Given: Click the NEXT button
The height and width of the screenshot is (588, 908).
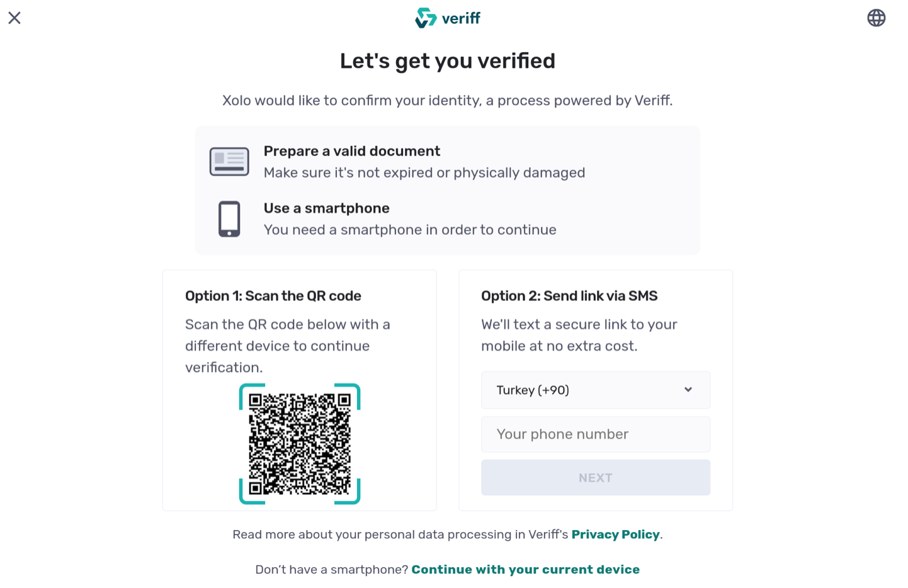Looking at the screenshot, I should (596, 478).
